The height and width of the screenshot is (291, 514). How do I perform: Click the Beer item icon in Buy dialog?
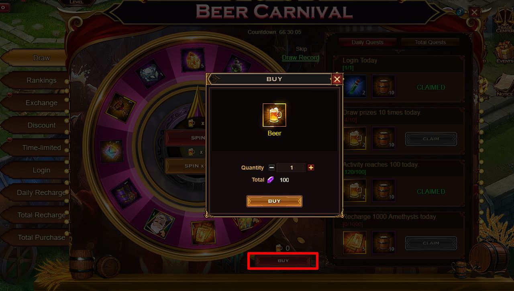pos(274,115)
